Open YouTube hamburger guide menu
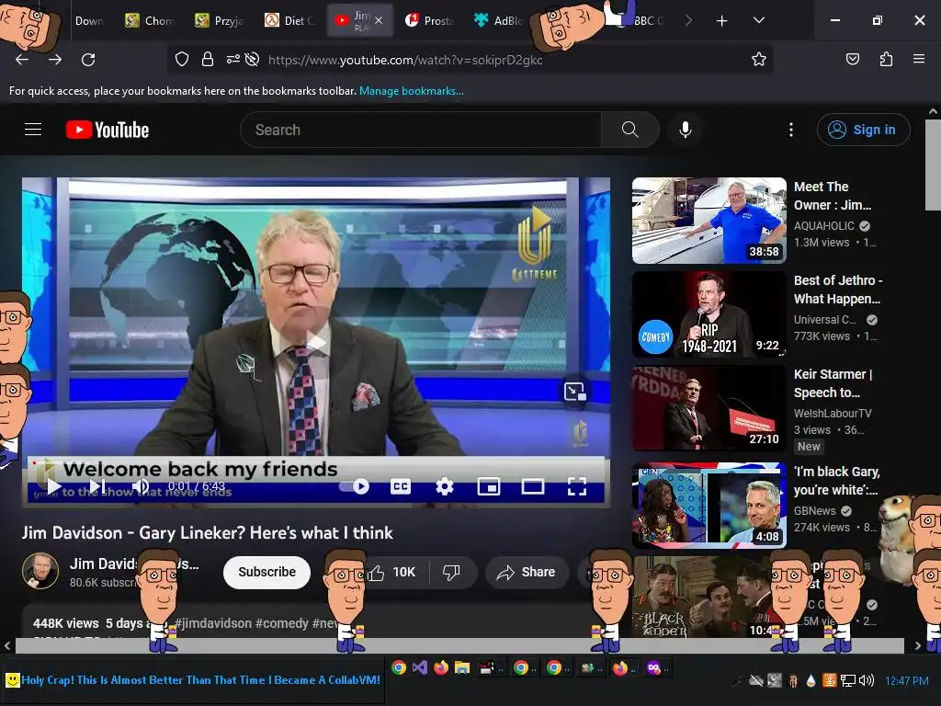 pyautogui.click(x=33, y=130)
